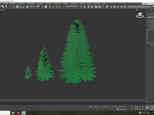Click Add Time Tag

click(x=123, y=109)
